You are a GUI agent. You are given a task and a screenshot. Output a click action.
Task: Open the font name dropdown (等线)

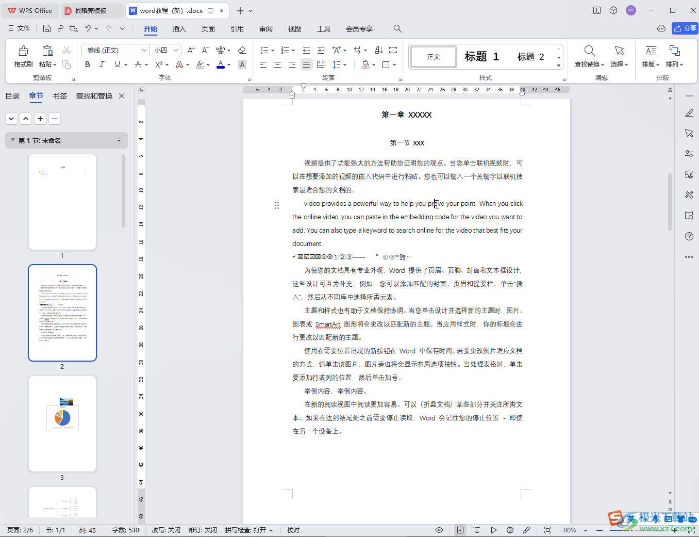coord(144,50)
